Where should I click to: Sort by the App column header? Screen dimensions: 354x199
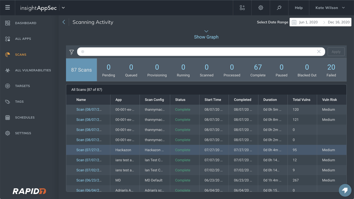(119, 100)
